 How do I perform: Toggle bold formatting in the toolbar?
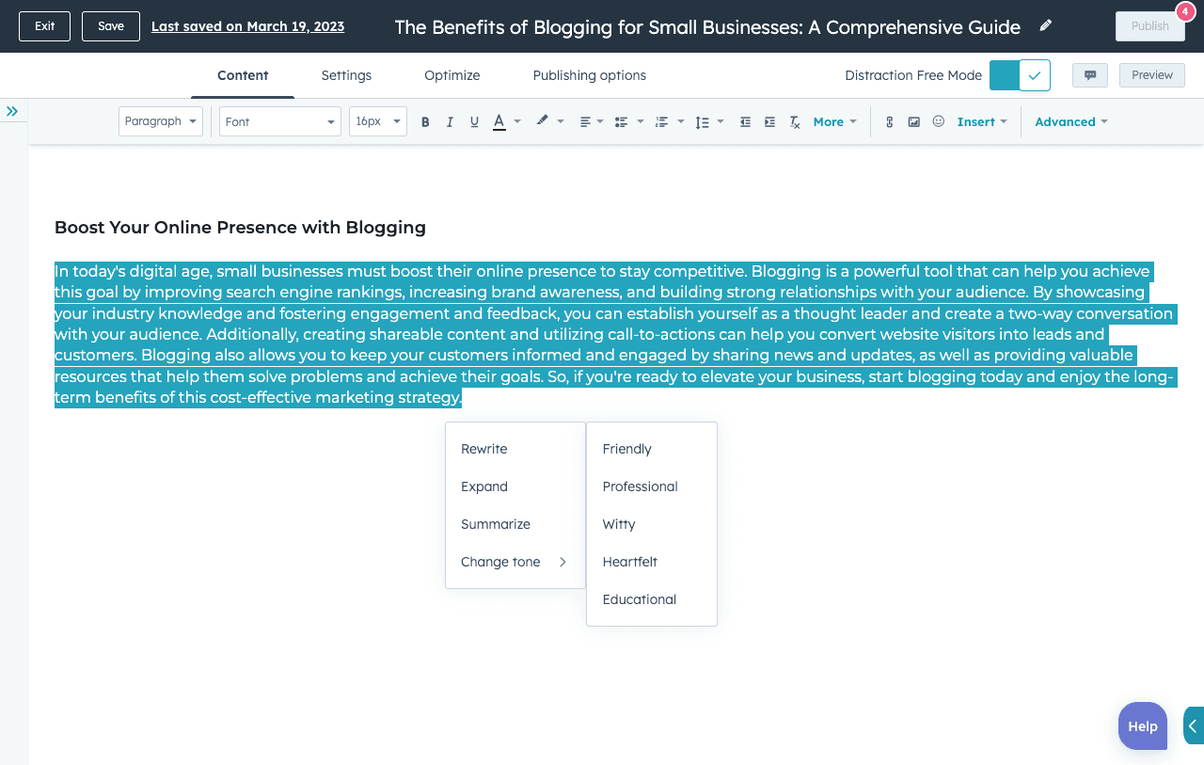pos(425,121)
